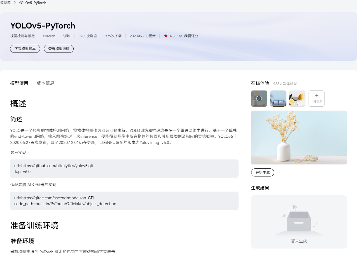357x253 pixels.
Task: Click the 参考实现 label
Action: pos(19,152)
